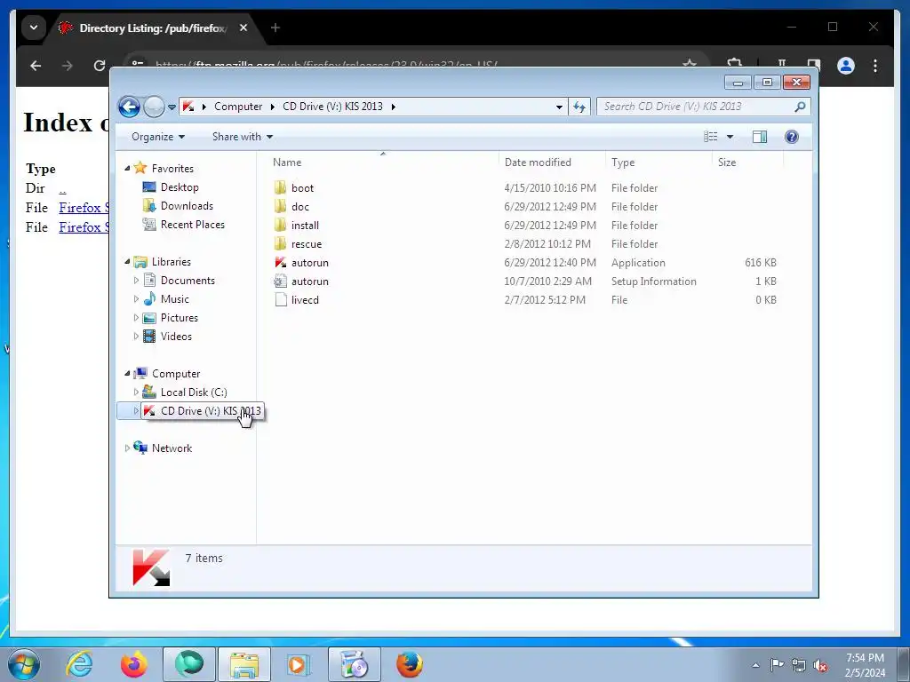The width and height of the screenshot is (910, 682).
Task: Open the Windows Start menu
Action: pos(24,664)
